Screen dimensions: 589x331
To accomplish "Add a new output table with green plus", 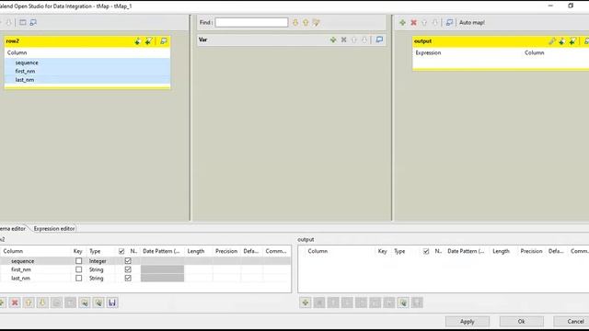I will (402, 22).
